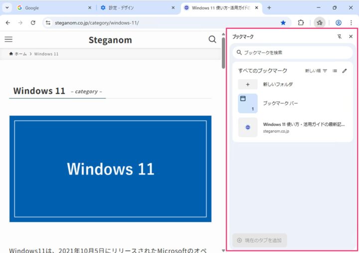Close the bookmarks side panel

[x=351, y=36]
